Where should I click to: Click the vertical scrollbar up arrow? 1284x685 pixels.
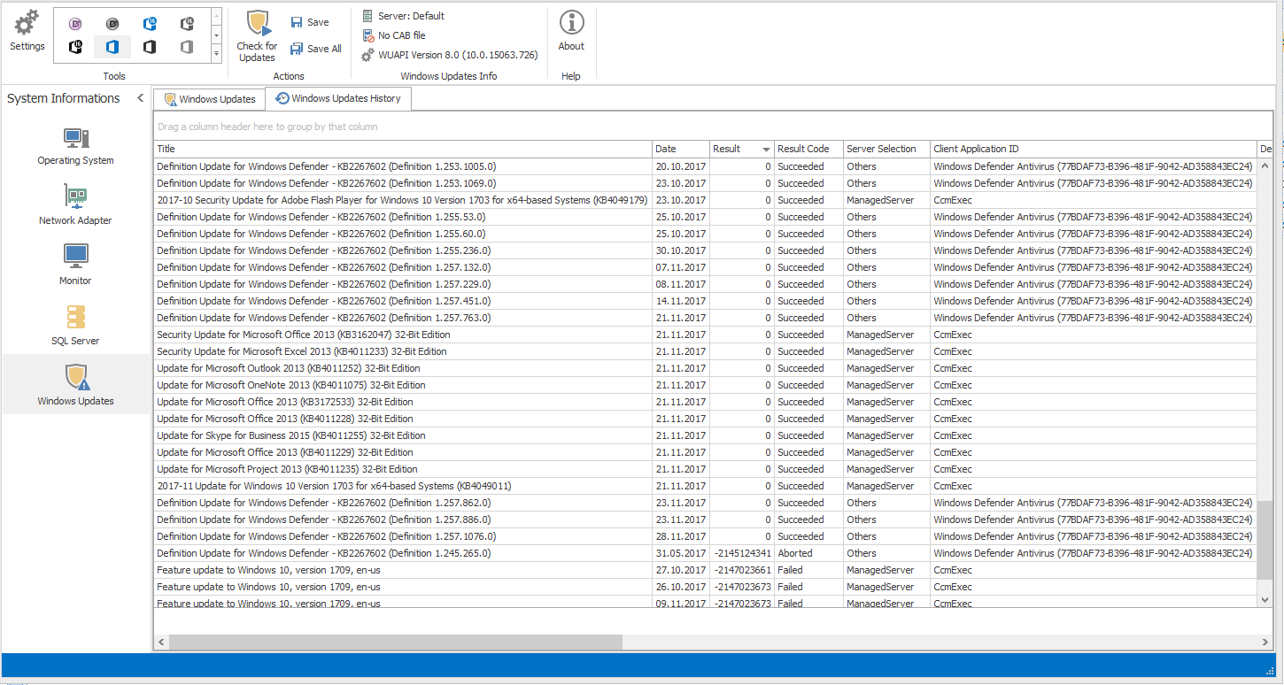point(1265,165)
